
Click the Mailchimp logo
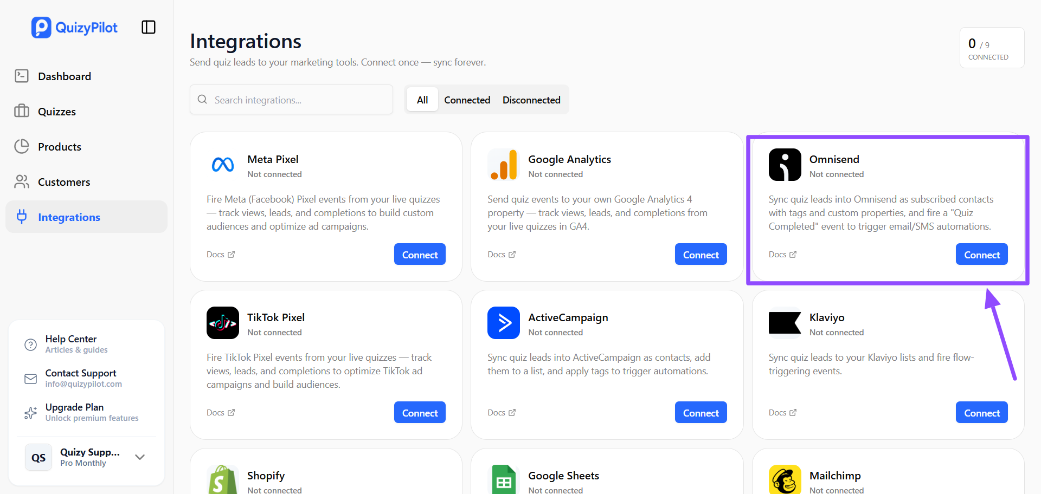(x=785, y=479)
